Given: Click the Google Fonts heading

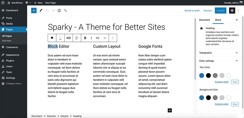Looking at the screenshot, I should 150,46.
